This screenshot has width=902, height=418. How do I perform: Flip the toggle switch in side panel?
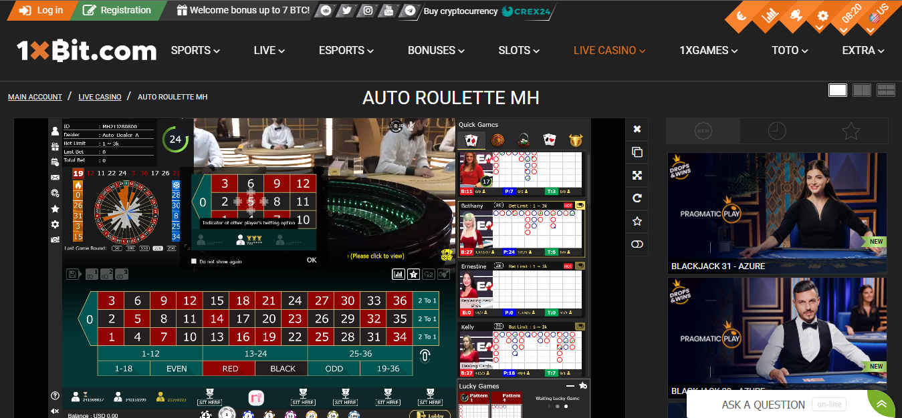point(636,244)
